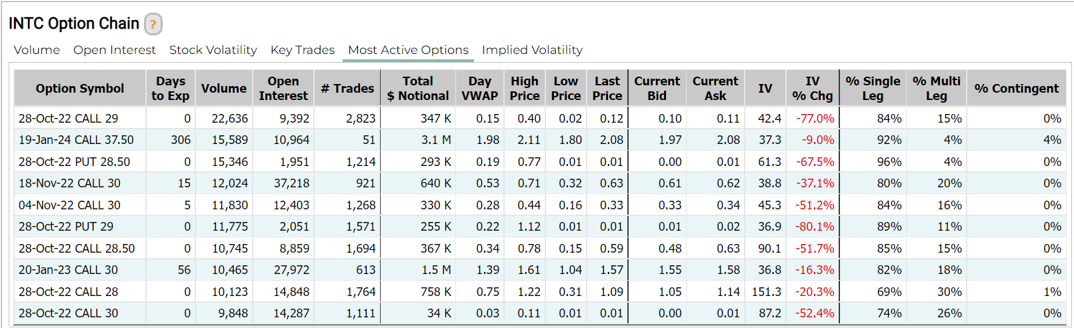The image size is (1074, 328).
Task: Go to the Key Trades tab
Action: tap(302, 50)
